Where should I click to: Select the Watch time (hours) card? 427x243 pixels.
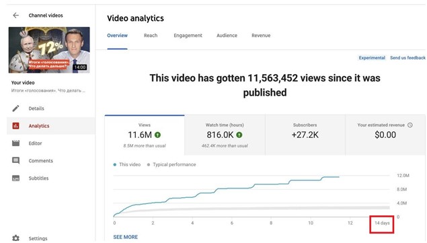point(225,135)
